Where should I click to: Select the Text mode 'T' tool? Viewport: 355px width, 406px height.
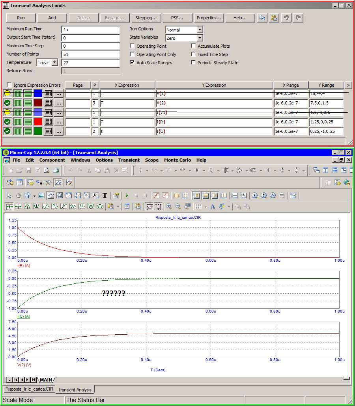(105, 196)
